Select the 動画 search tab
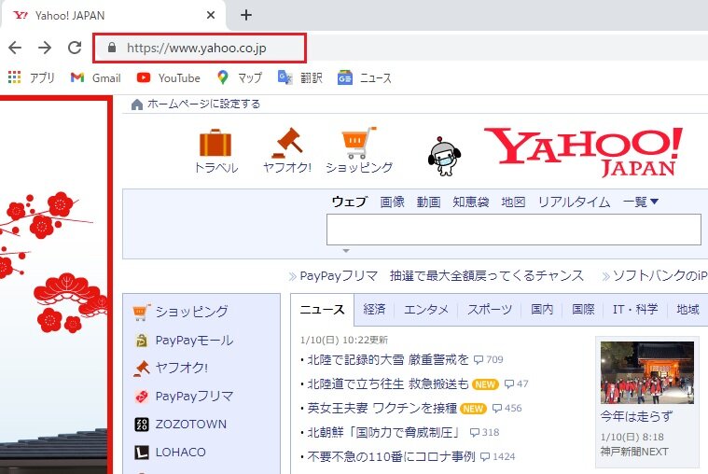 tap(428, 202)
